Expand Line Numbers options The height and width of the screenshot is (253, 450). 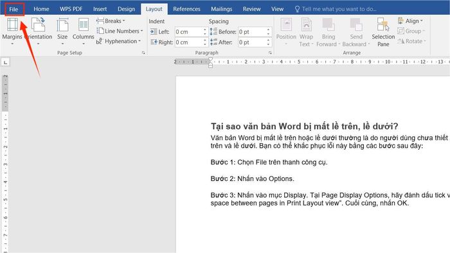coord(120,31)
